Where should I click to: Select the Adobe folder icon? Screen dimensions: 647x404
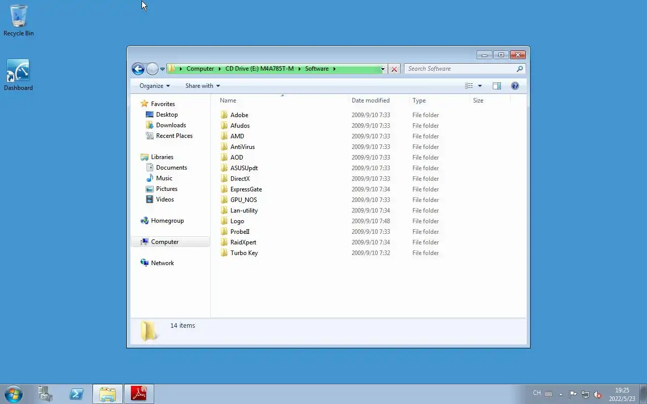[224, 115]
